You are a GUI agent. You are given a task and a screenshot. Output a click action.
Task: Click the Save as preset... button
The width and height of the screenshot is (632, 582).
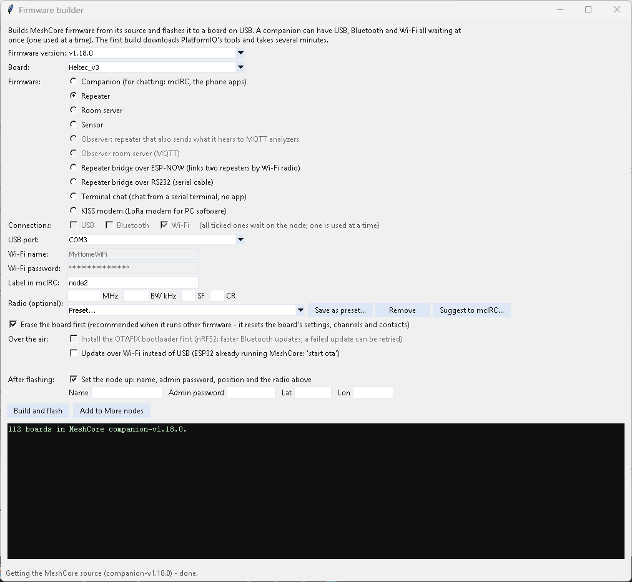(340, 310)
